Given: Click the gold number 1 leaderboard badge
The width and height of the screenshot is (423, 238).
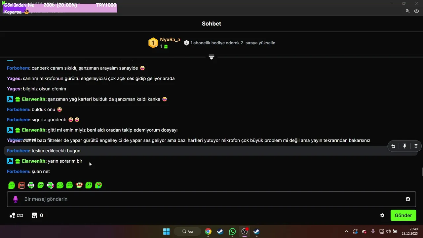Looking at the screenshot, I should (x=153, y=43).
